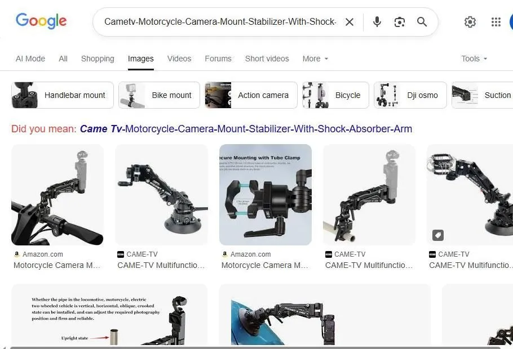This screenshot has width=513, height=349.
Task: Open Secure Mounting with Tube Clamp image
Action: coord(266,195)
